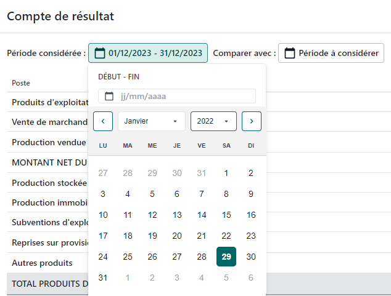Select January 1 in the calendar
Image resolution: width=391 pixels, height=296 pixels.
pos(226,173)
